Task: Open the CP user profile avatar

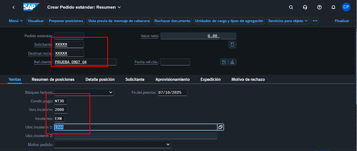Action: [x=346, y=7]
